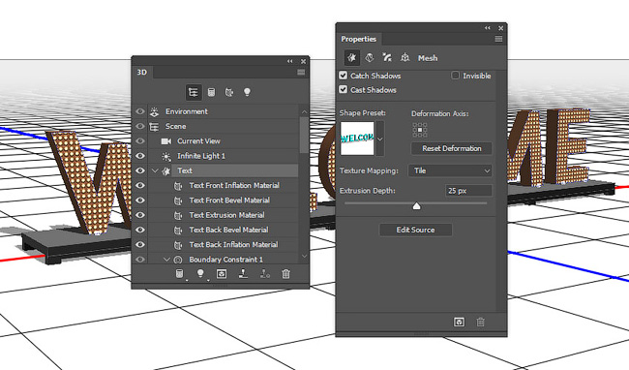Image resolution: width=629 pixels, height=370 pixels.
Task: Uncheck Catch Shadows checkbox
Action: 343,75
